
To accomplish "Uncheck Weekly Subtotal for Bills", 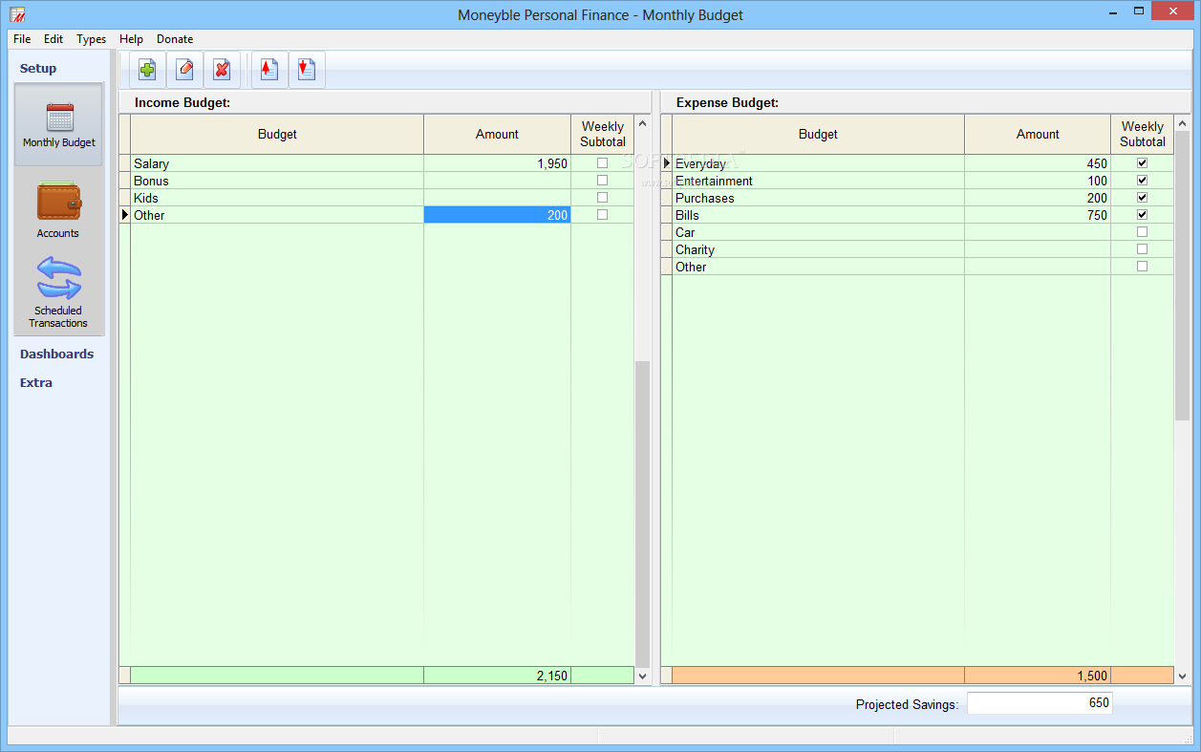I will [x=1142, y=215].
